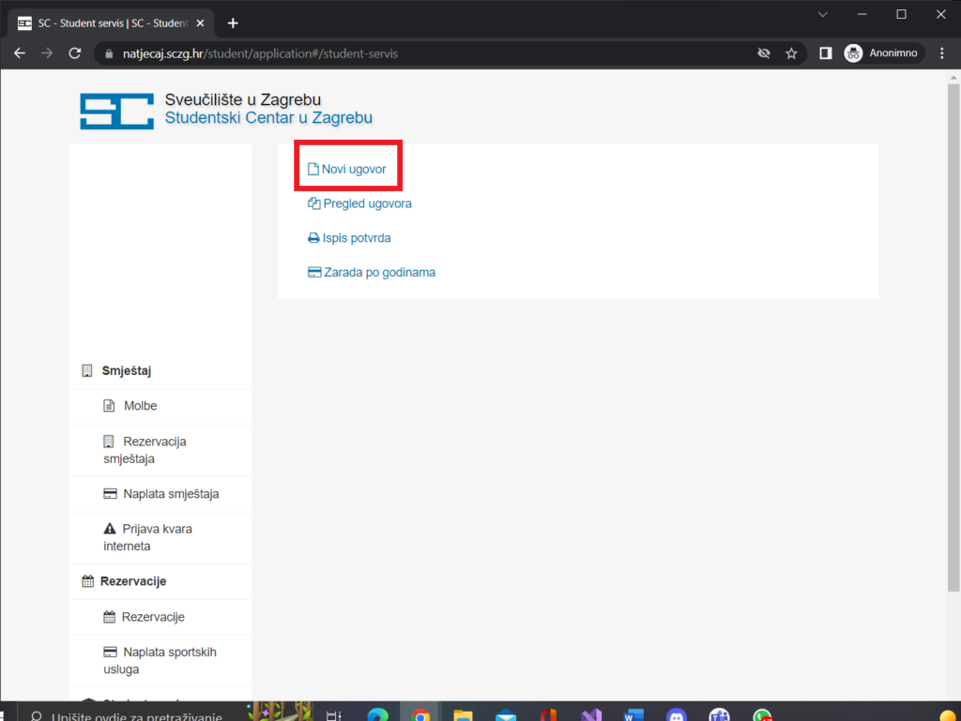Open Pregled ugovora page
This screenshot has height=721, width=961.
point(366,203)
